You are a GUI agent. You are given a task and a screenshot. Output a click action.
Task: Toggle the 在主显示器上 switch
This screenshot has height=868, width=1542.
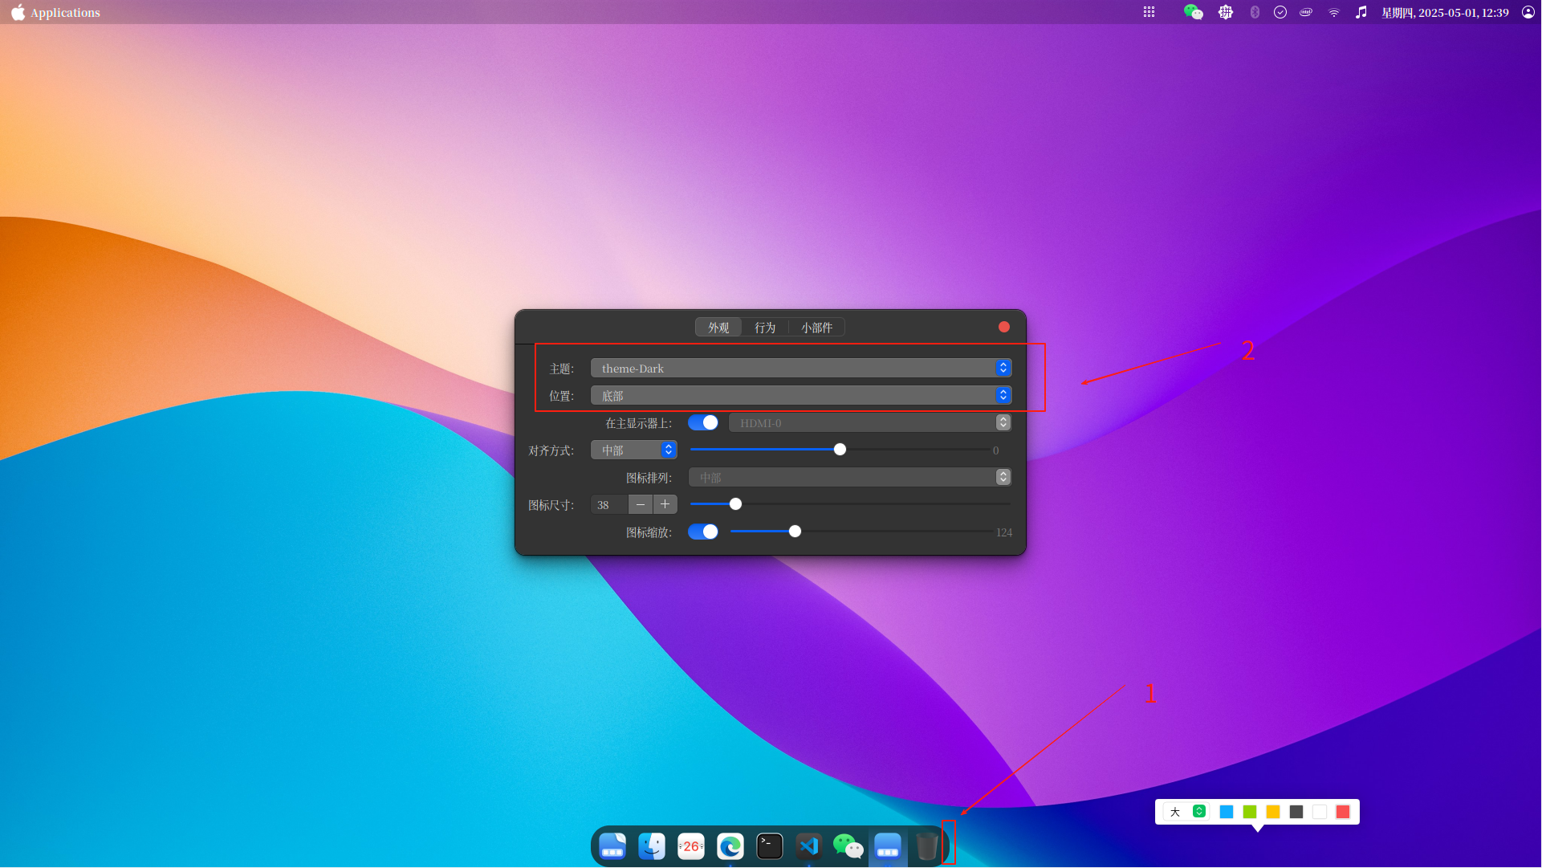[x=703, y=423]
